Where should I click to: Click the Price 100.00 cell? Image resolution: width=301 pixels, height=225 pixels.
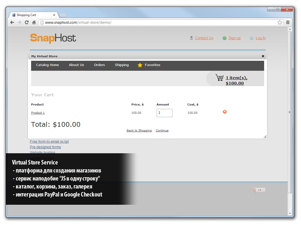coord(136,113)
